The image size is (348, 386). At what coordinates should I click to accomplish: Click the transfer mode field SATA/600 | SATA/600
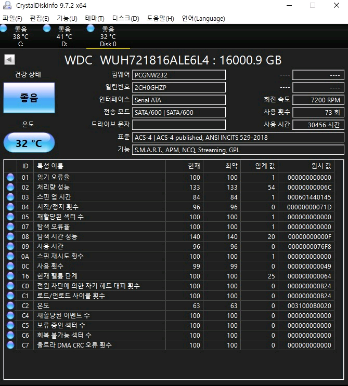pyautogui.click(x=179, y=113)
